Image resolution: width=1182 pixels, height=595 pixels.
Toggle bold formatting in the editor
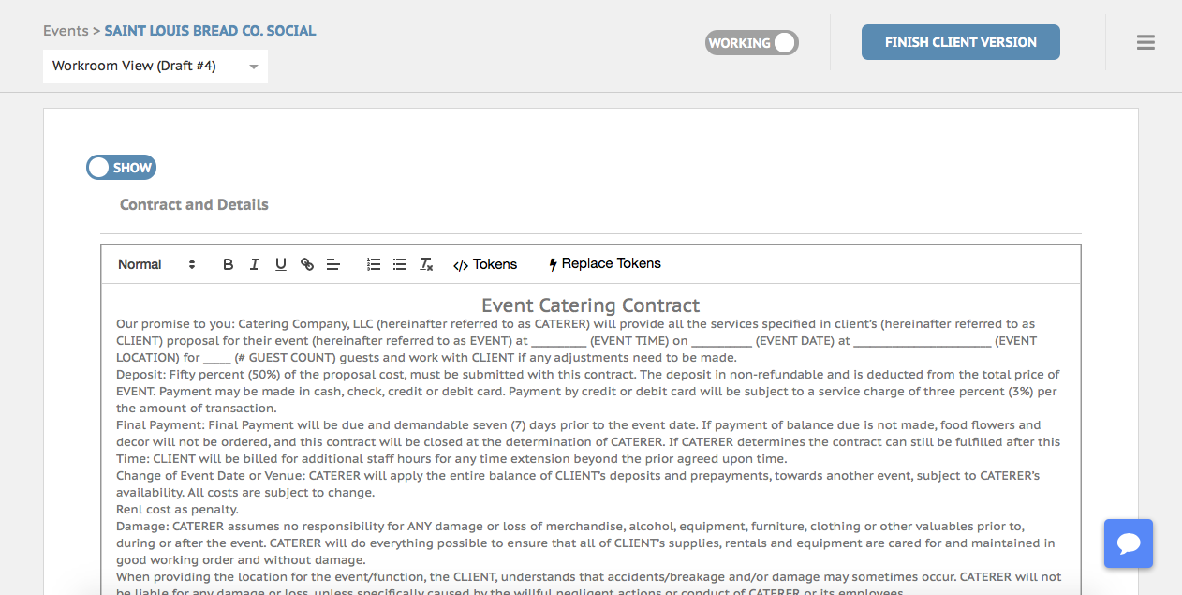[x=228, y=264]
